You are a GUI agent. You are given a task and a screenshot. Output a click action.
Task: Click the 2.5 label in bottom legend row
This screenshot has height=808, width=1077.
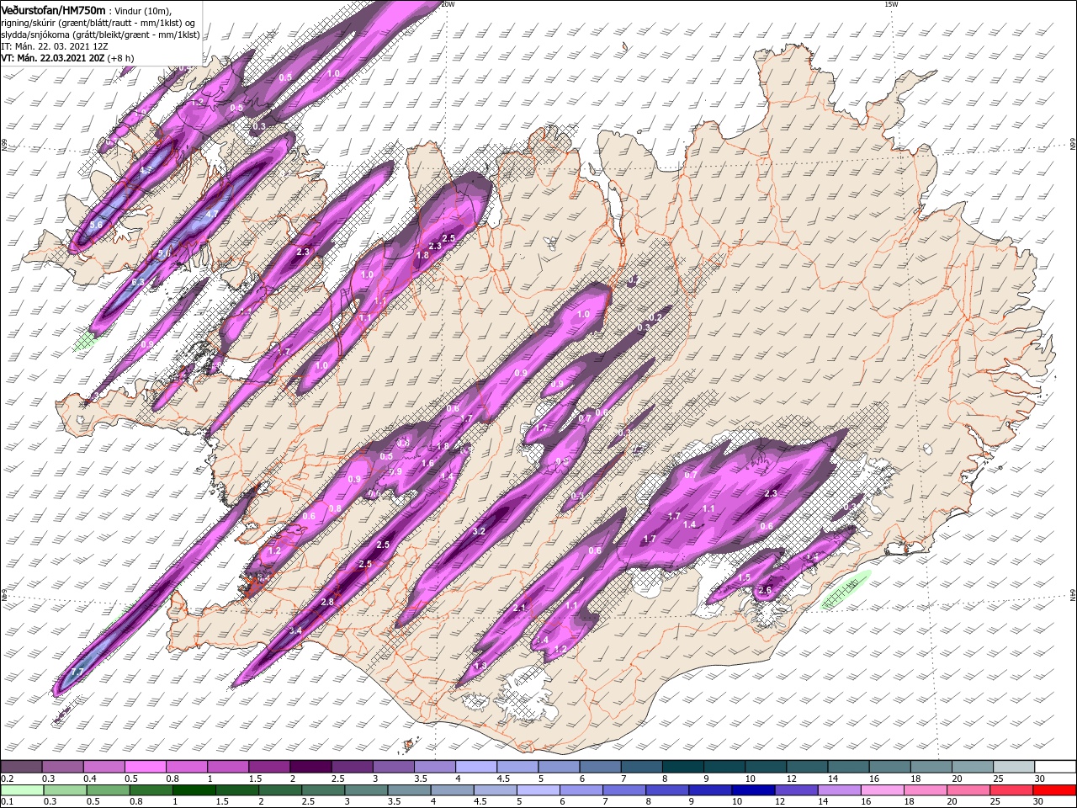(308, 802)
